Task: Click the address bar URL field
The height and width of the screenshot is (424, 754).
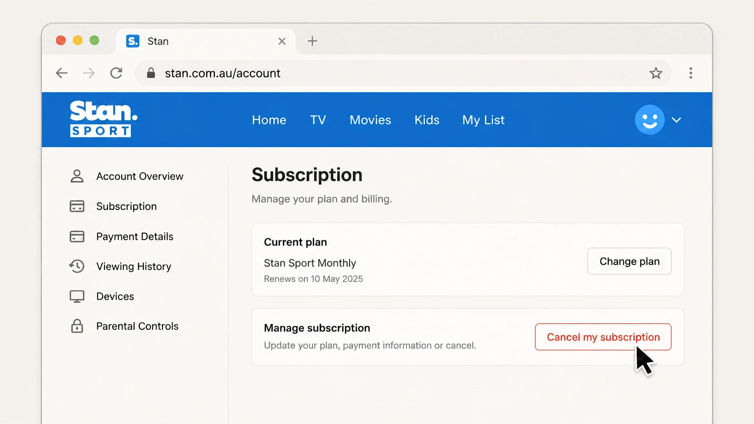Action: tap(403, 73)
